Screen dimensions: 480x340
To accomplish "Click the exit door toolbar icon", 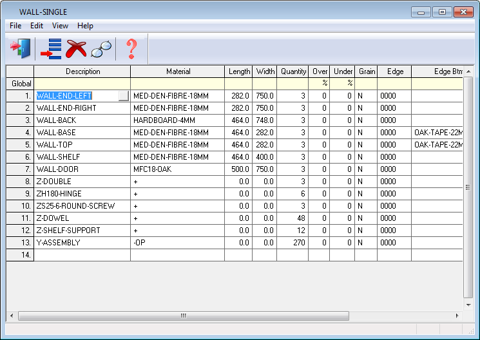I will click(x=21, y=48).
